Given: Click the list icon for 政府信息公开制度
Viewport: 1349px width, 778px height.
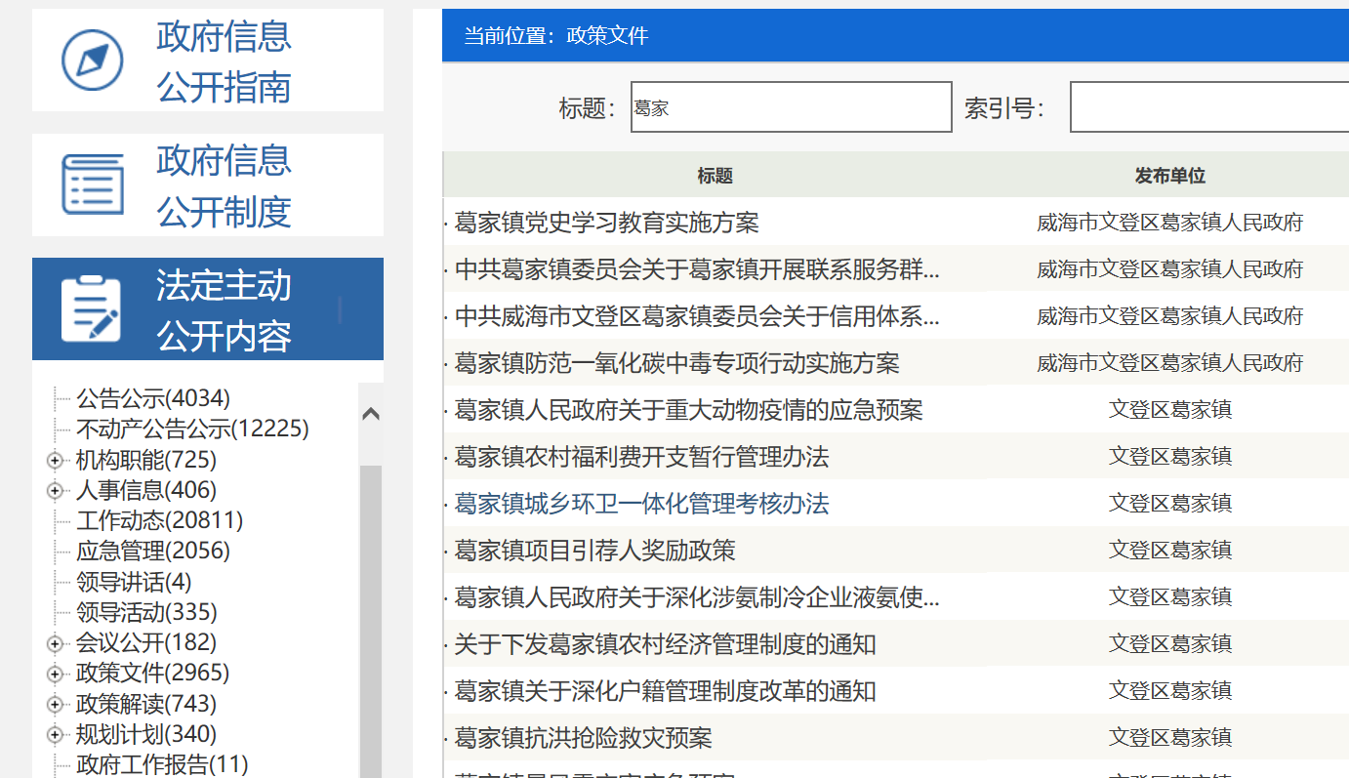Looking at the screenshot, I should pyautogui.click(x=93, y=184).
